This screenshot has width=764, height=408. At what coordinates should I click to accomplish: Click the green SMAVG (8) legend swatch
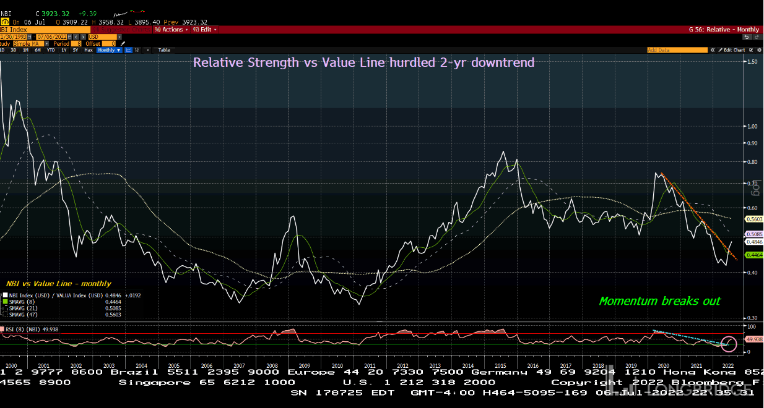[5, 302]
